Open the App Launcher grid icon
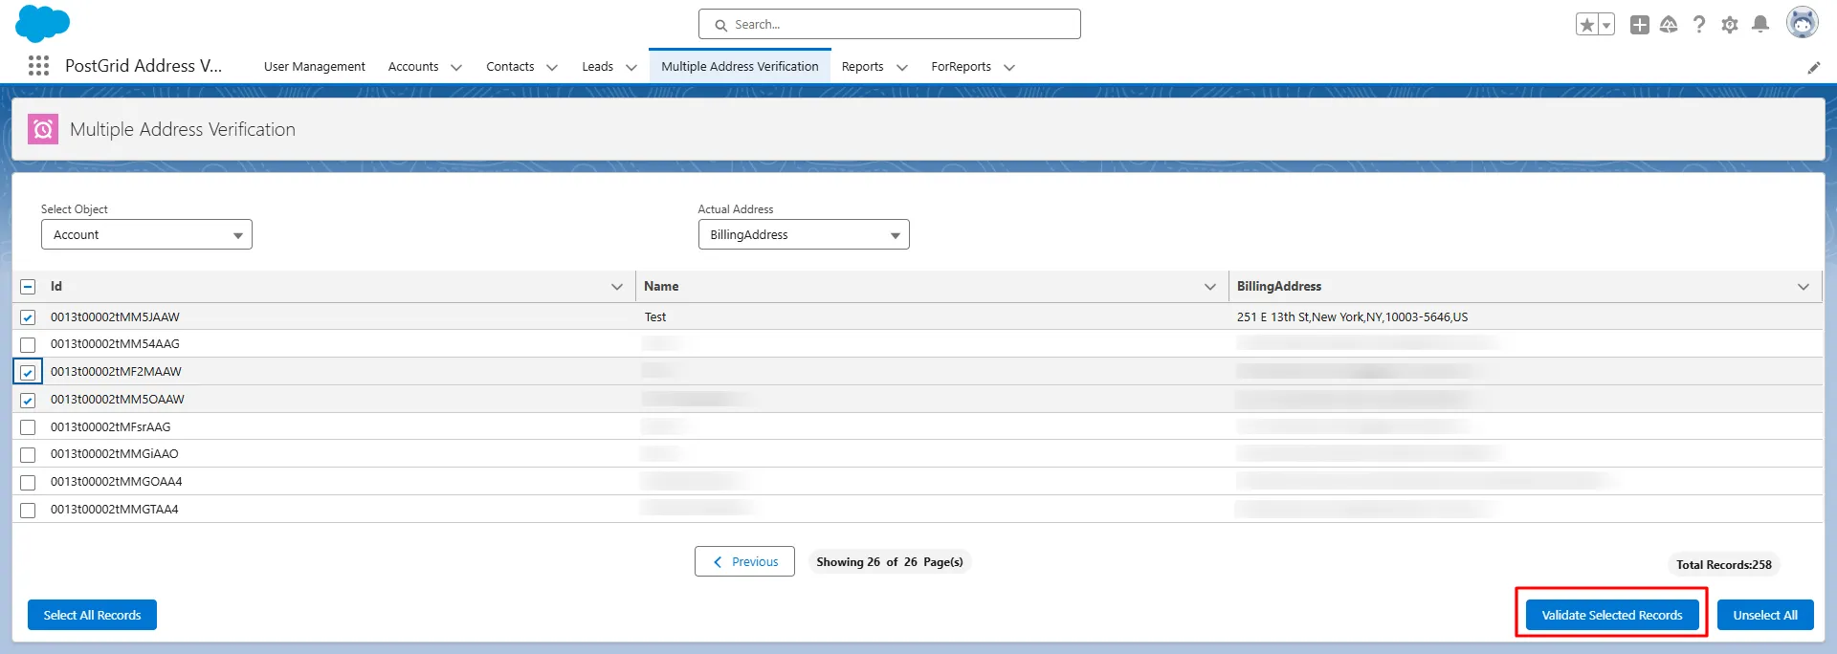The height and width of the screenshot is (654, 1837). pos(38,65)
